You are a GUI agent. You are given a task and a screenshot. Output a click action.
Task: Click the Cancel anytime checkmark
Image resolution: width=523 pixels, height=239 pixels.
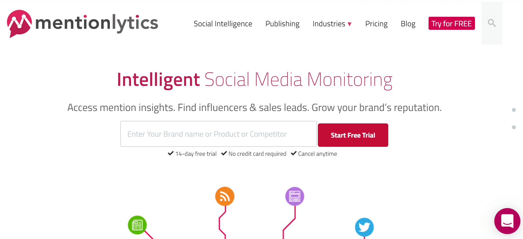[294, 153]
